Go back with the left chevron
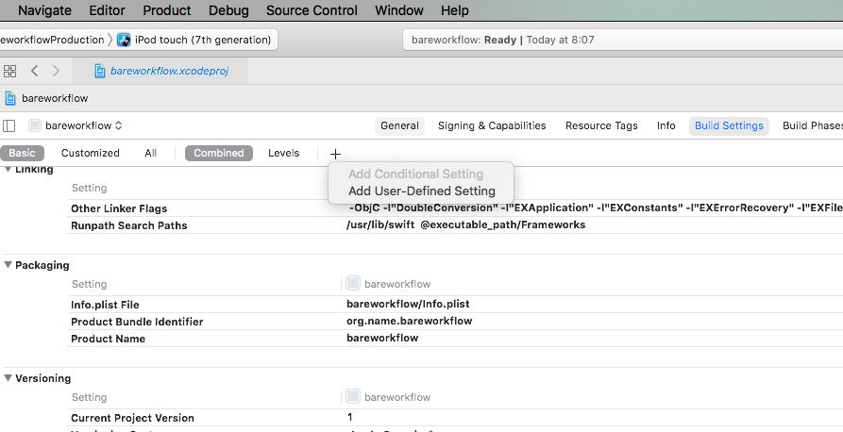Screen dimensions: 843x432 (x=34, y=71)
